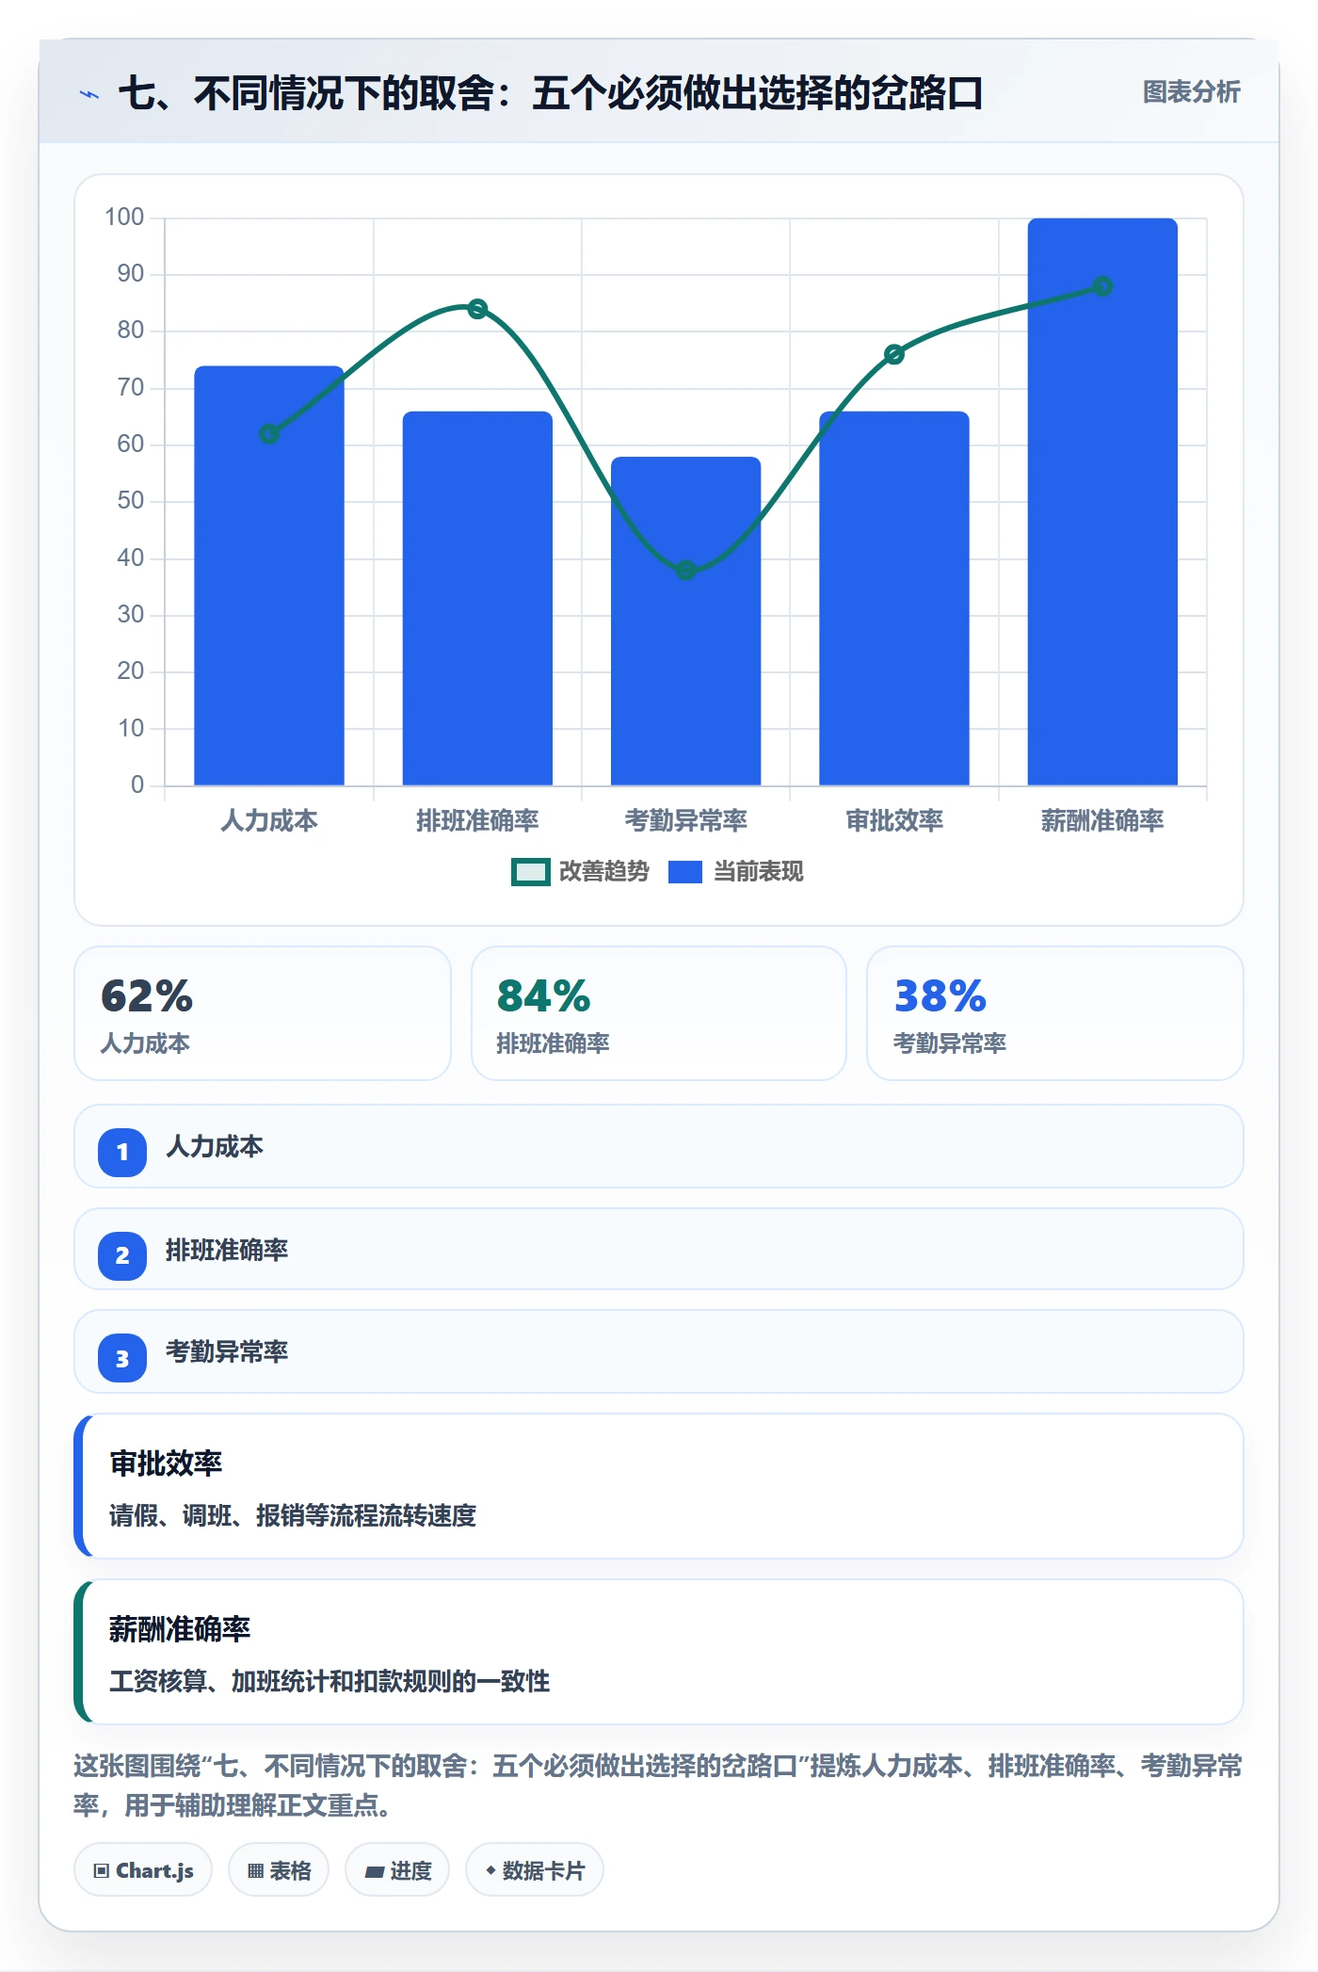The height and width of the screenshot is (1972, 1318).
Task: Click the 排班准确率 bar in chart
Action: [477, 598]
